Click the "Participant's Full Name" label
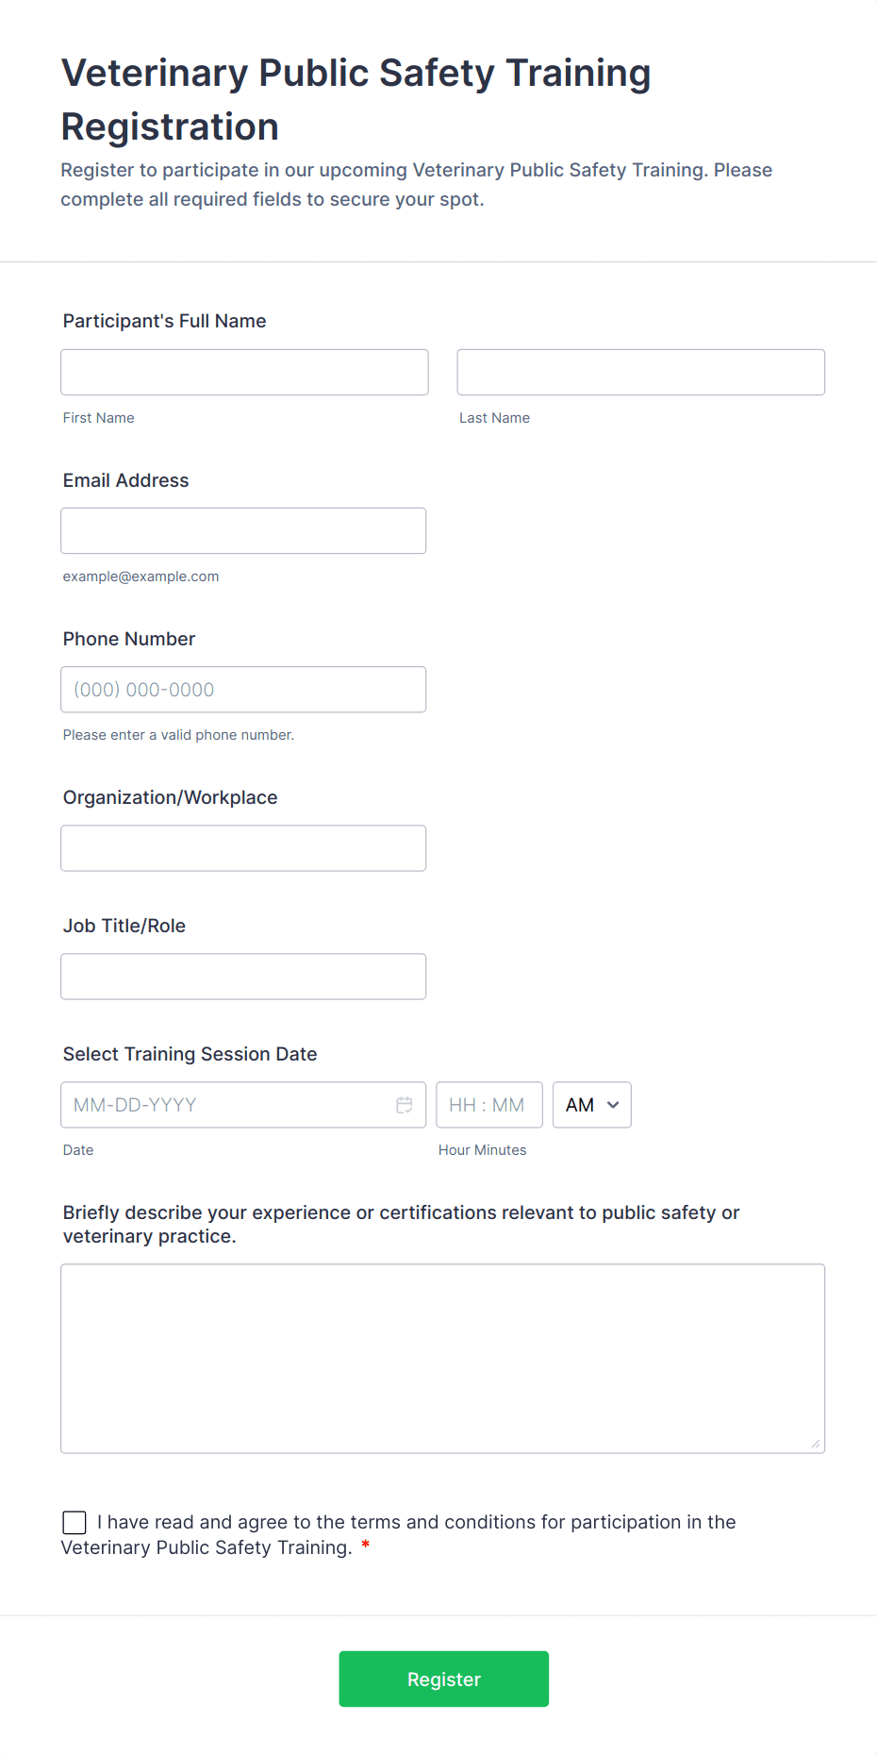Image resolution: width=877 pixels, height=1754 pixels. point(165,321)
